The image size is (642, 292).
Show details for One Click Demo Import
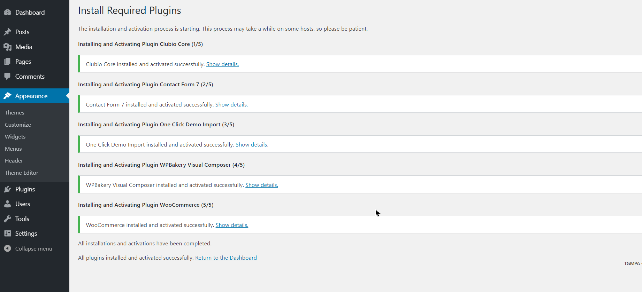[x=252, y=145]
